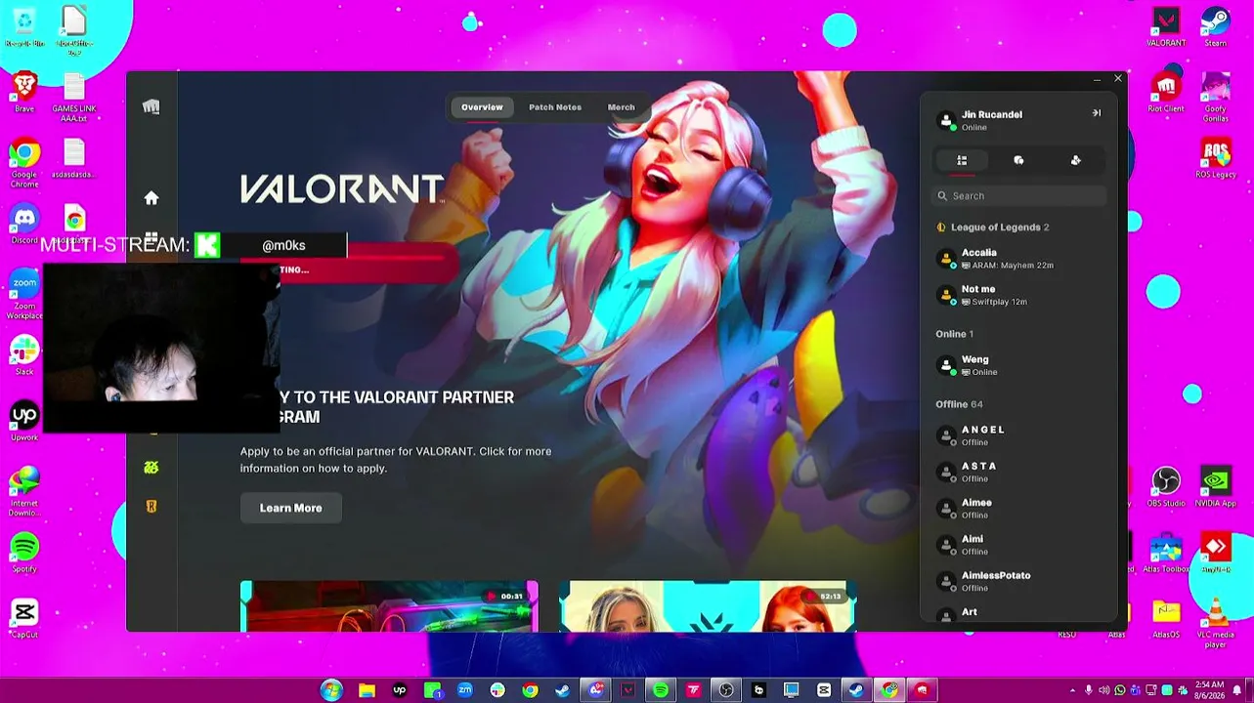Collapse the Online friends group
Screen dimensions: 1254x703
pos(954,334)
